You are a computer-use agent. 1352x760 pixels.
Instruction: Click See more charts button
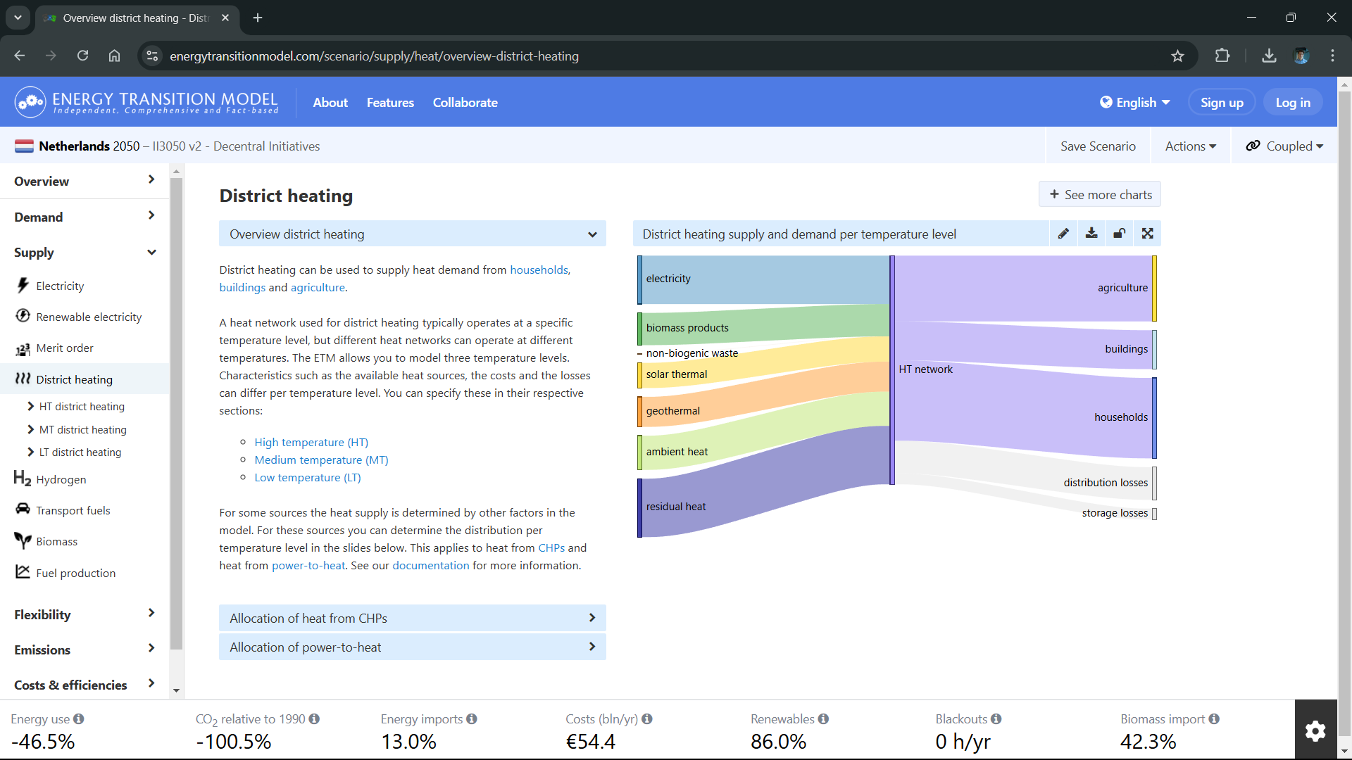click(x=1100, y=195)
